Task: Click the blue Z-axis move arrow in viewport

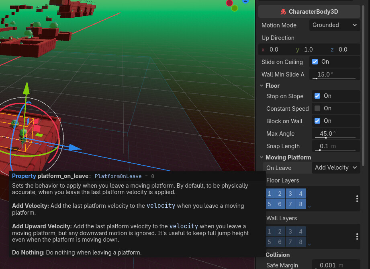Action: 76,148
